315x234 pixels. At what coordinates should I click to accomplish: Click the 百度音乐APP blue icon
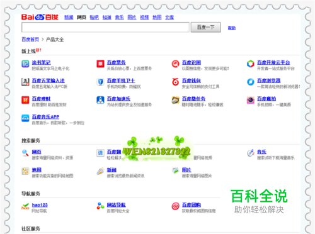(x=25, y=118)
